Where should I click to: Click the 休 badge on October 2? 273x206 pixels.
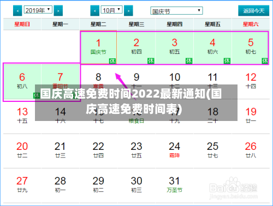pos(151,61)
